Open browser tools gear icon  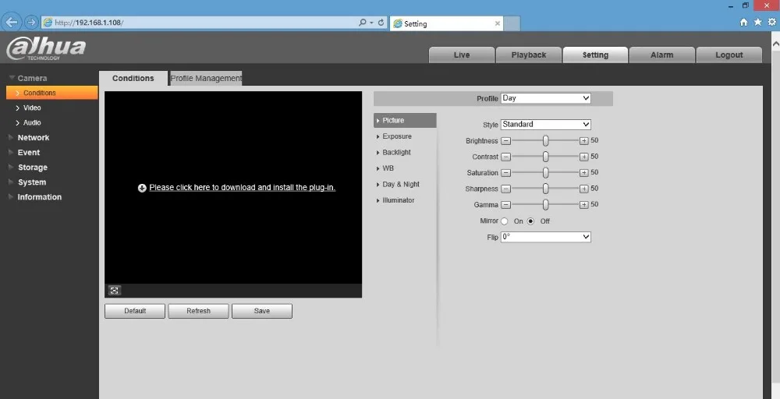772,23
